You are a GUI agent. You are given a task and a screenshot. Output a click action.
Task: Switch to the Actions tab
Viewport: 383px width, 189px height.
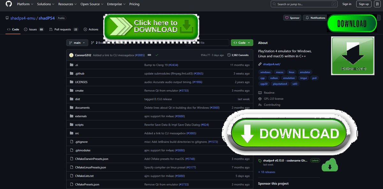click(x=91, y=29)
